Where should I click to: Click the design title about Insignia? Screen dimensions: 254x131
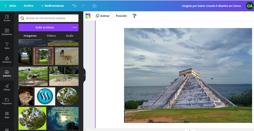211,6
